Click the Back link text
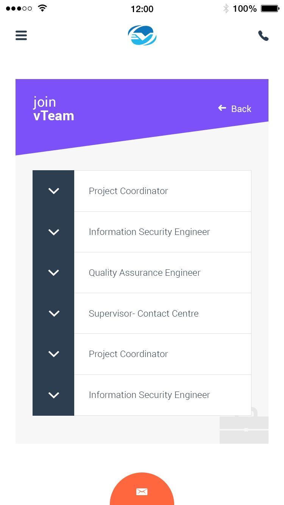The width and height of the screenshot is (284, 505). (241, 109)
